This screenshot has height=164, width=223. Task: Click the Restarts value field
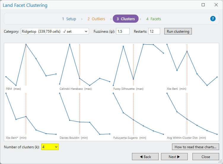pyautogui.click(x=154, y=31)
